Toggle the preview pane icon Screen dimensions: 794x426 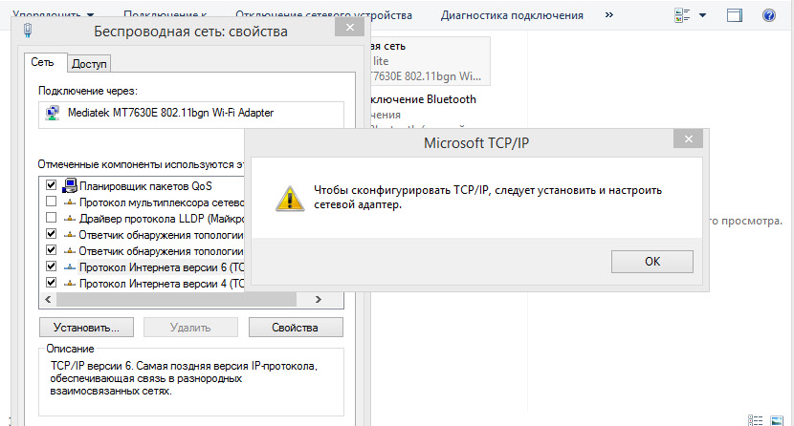coord(735,16)
